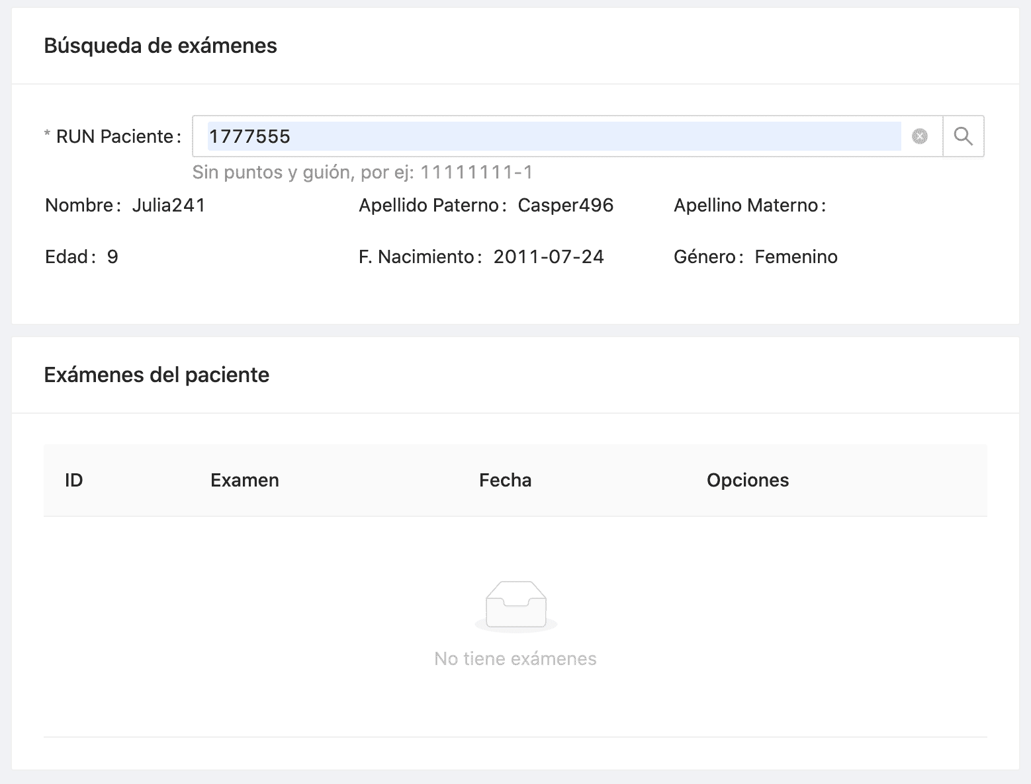This screenshot has height=784, width=1031.
Task: Click the magnifying glass search button
Action: (x=963, y=136)
